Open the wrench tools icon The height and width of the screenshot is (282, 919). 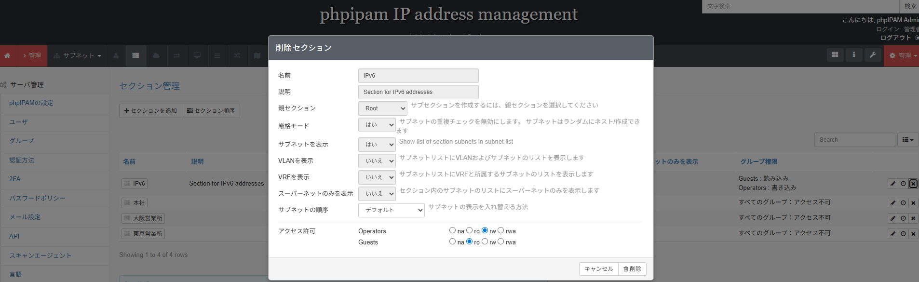pyautogui.click(x=873, y=55)
